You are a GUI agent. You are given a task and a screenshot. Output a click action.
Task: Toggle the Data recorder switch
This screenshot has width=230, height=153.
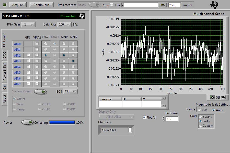95,5
